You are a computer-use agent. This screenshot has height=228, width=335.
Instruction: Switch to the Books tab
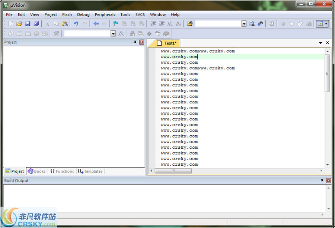click(x=37, y=171)
